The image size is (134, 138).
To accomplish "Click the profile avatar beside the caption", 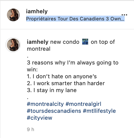I will coord(13,45).
